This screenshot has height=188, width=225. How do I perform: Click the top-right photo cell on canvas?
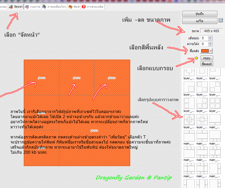[x=112, y=77]
